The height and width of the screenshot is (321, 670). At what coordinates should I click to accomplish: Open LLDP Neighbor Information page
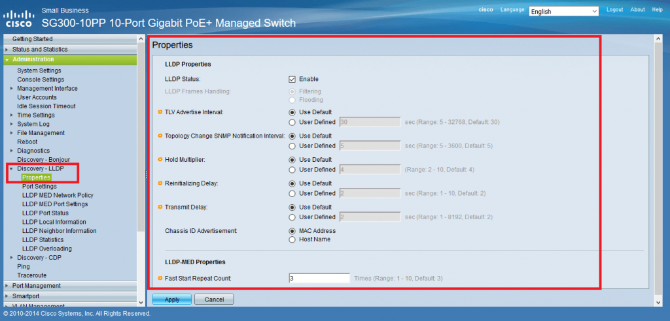(59, 231)
